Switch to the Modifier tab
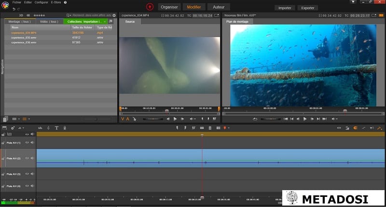This screenshot has height=207, width=386. pyautogui.click(x=194, y=7)
